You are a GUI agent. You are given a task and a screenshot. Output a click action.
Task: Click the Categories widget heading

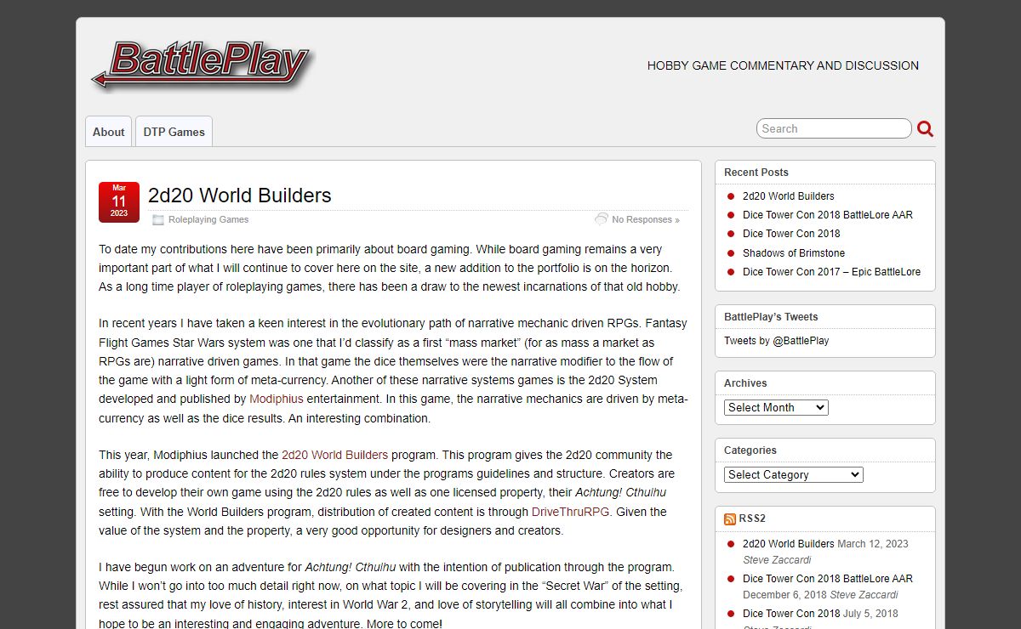pos(750,450)
